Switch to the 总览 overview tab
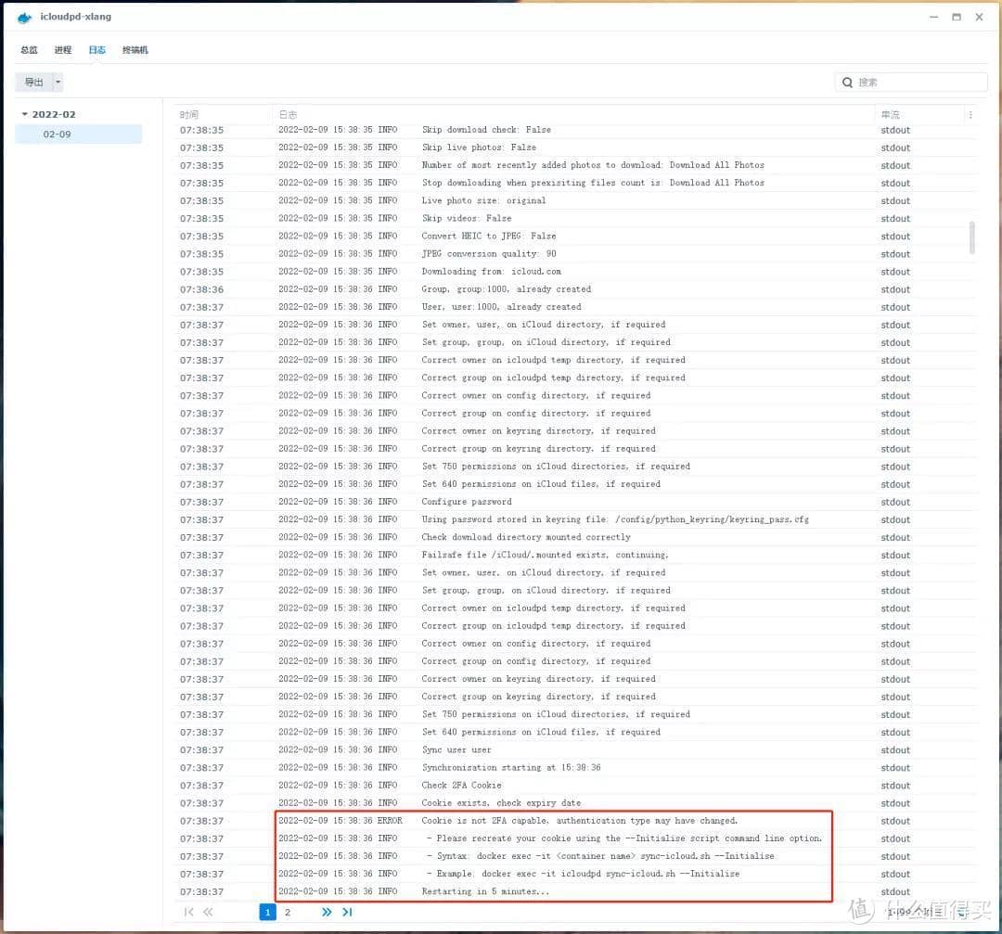Image resolution: width=1002 pixels, height=934 pixels. click(29, 50)
